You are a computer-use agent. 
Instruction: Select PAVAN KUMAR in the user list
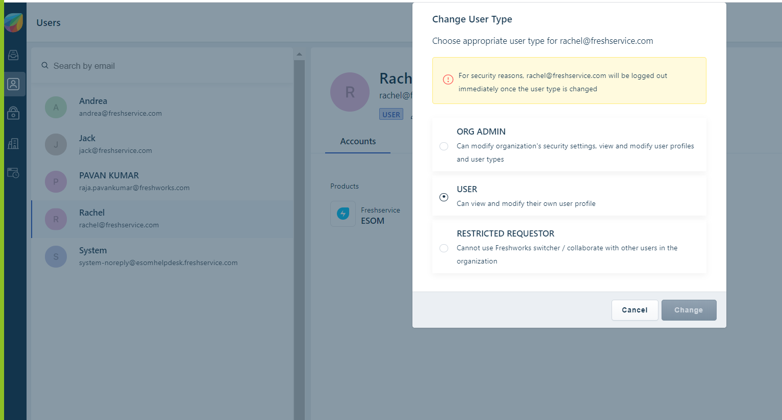tap(162, 181)
